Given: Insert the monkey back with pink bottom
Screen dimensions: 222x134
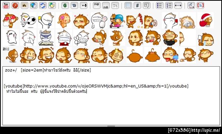Looking at the screenshot, I should coord(152,55).
